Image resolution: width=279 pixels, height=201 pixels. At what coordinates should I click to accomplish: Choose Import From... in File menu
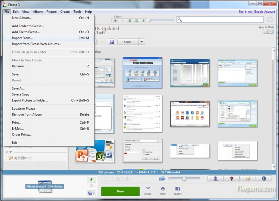[x=22, y=38]
